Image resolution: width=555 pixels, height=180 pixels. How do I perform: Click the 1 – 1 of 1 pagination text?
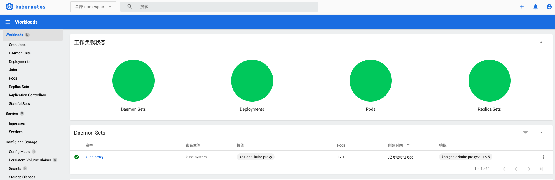click(482, 169)
